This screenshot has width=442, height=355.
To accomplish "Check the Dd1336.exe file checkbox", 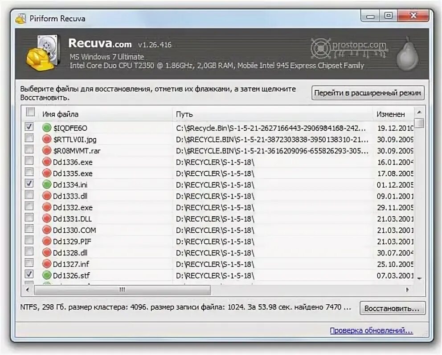I will (x=29, y=161).
